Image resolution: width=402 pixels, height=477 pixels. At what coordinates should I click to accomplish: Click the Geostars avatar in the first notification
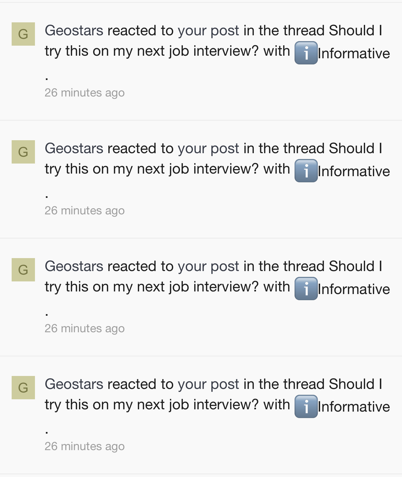point(23,34)
